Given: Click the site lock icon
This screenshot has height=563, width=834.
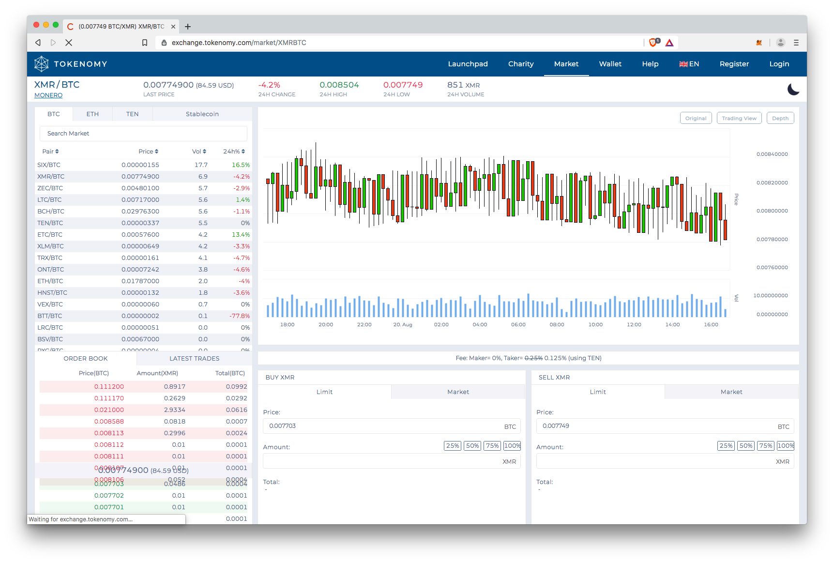Looking at the screenshot, I should (164, 43).
